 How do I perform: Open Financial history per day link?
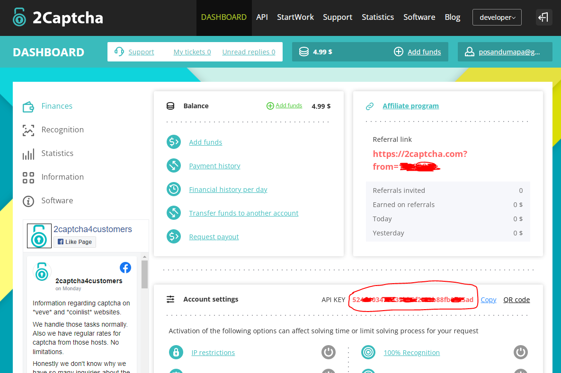coord(228,190)
